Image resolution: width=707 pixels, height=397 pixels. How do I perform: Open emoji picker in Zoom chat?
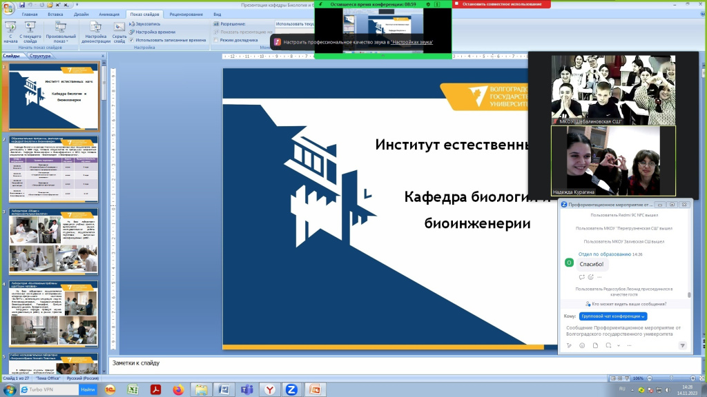(582, 346)
